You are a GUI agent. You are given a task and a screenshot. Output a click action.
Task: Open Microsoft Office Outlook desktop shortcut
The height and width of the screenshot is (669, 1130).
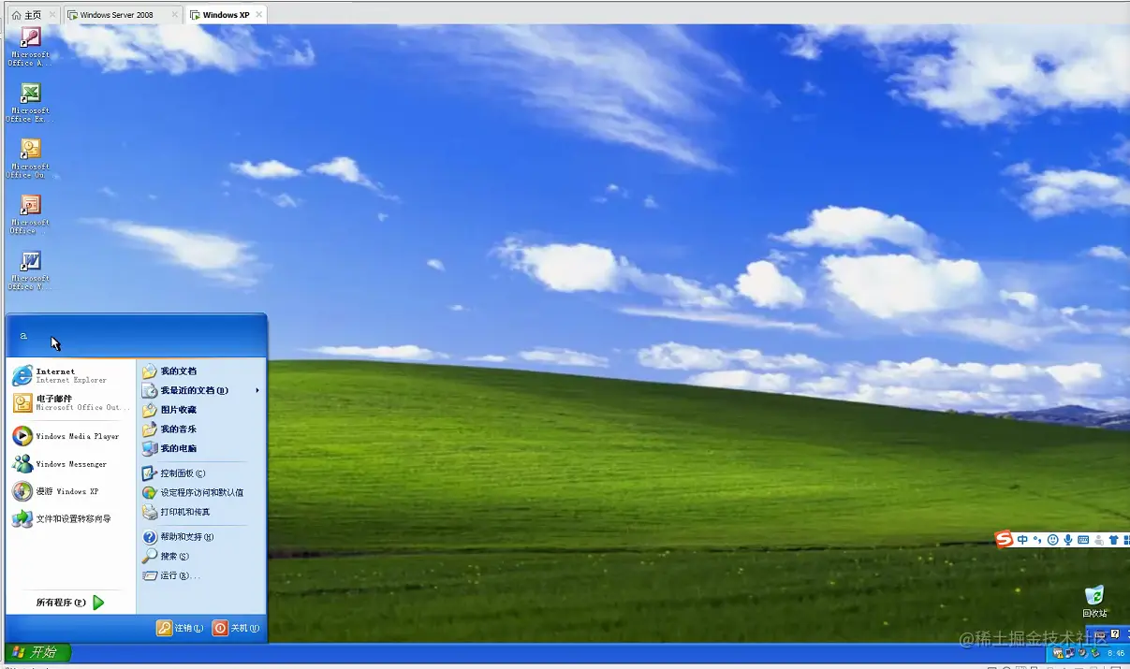coord(29,157)
